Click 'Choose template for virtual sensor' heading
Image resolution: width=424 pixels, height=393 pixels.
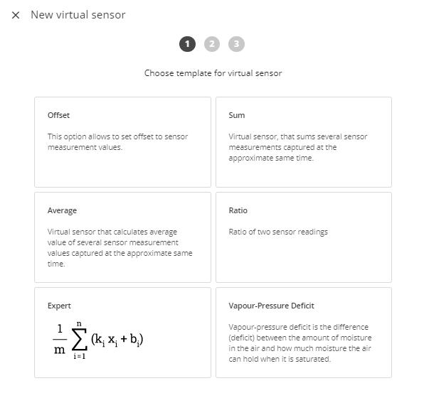213,73
